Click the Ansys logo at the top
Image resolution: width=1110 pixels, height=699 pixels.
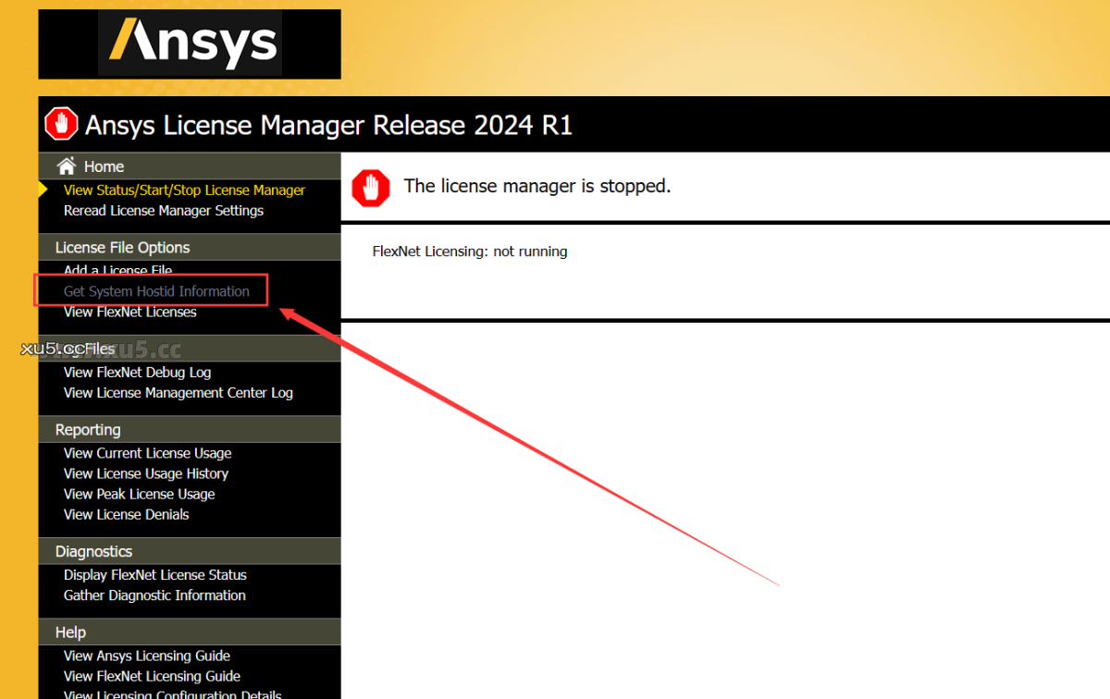pyautogui.click(x=190, y=43)
